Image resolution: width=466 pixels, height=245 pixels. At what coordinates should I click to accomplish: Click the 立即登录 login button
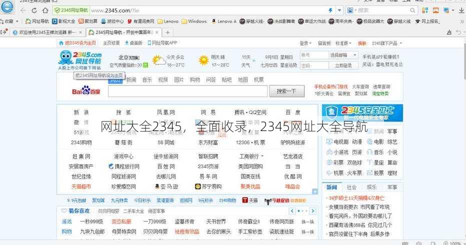(x=343, y=65)
